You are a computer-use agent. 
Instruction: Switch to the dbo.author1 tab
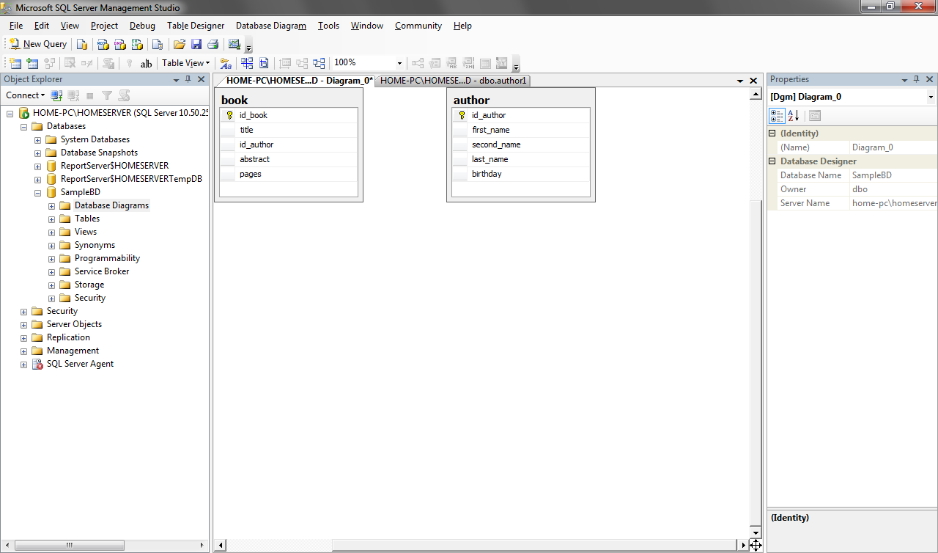coord(453,81)
